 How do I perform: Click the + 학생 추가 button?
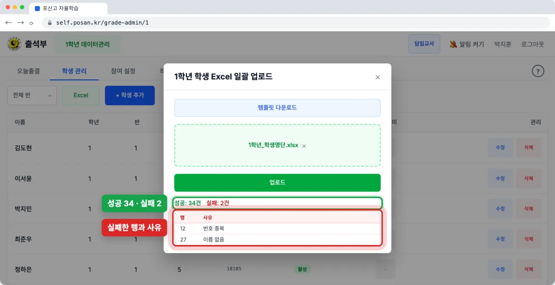[x=130, y=95]
